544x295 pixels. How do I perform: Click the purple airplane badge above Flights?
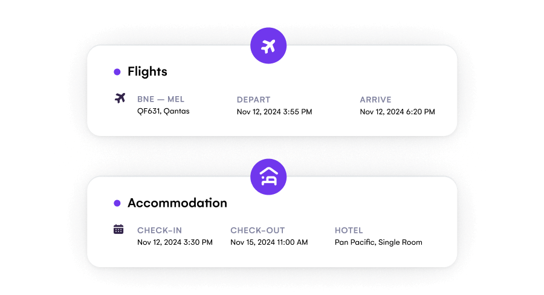click(268, 46)
